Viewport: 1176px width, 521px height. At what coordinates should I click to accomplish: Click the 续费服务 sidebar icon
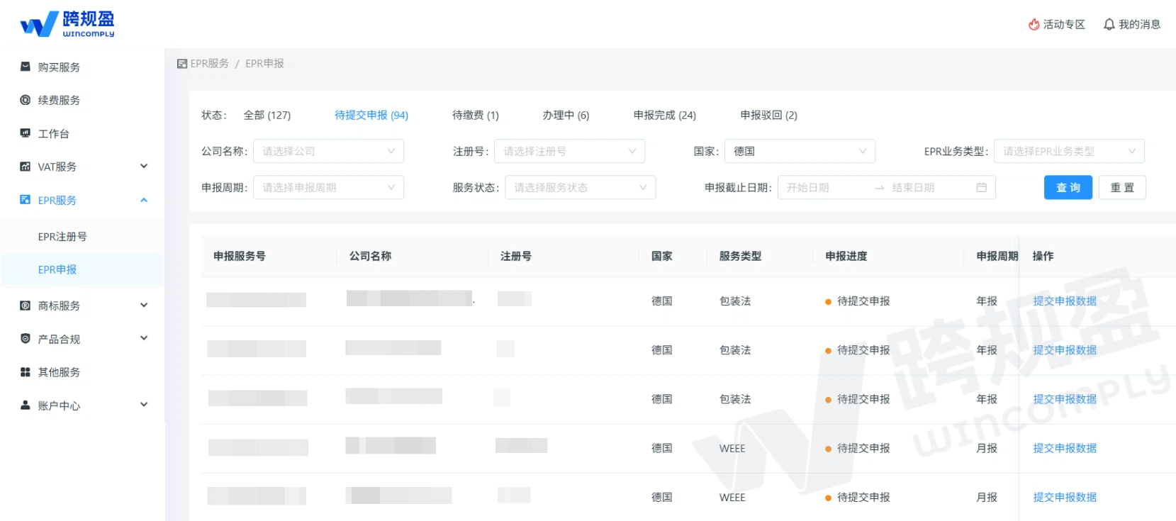click(x=26, y=100)
